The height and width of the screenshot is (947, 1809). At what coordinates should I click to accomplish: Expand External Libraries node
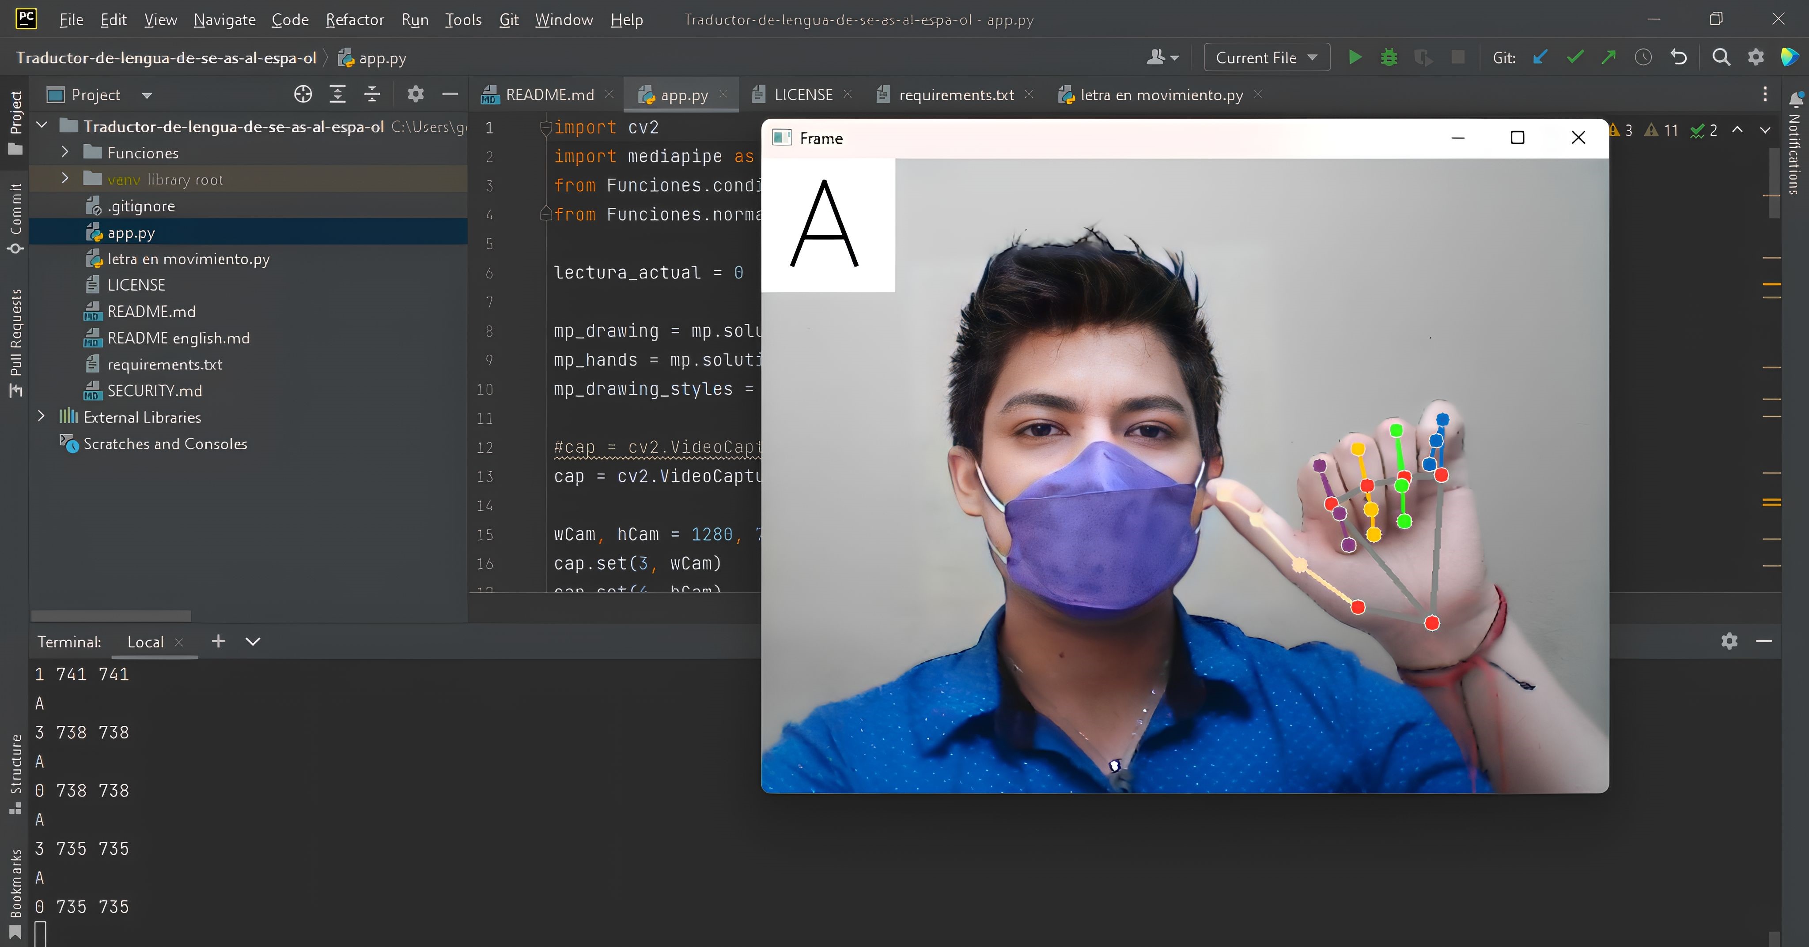41,417
